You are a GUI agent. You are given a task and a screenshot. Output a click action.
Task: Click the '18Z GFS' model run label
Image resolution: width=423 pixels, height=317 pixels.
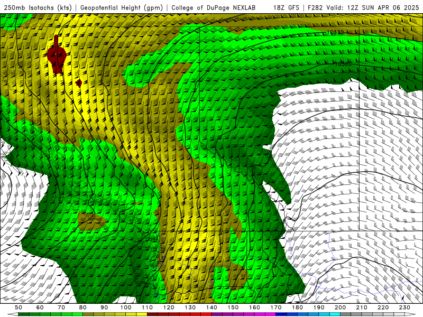tap(286, 7)
